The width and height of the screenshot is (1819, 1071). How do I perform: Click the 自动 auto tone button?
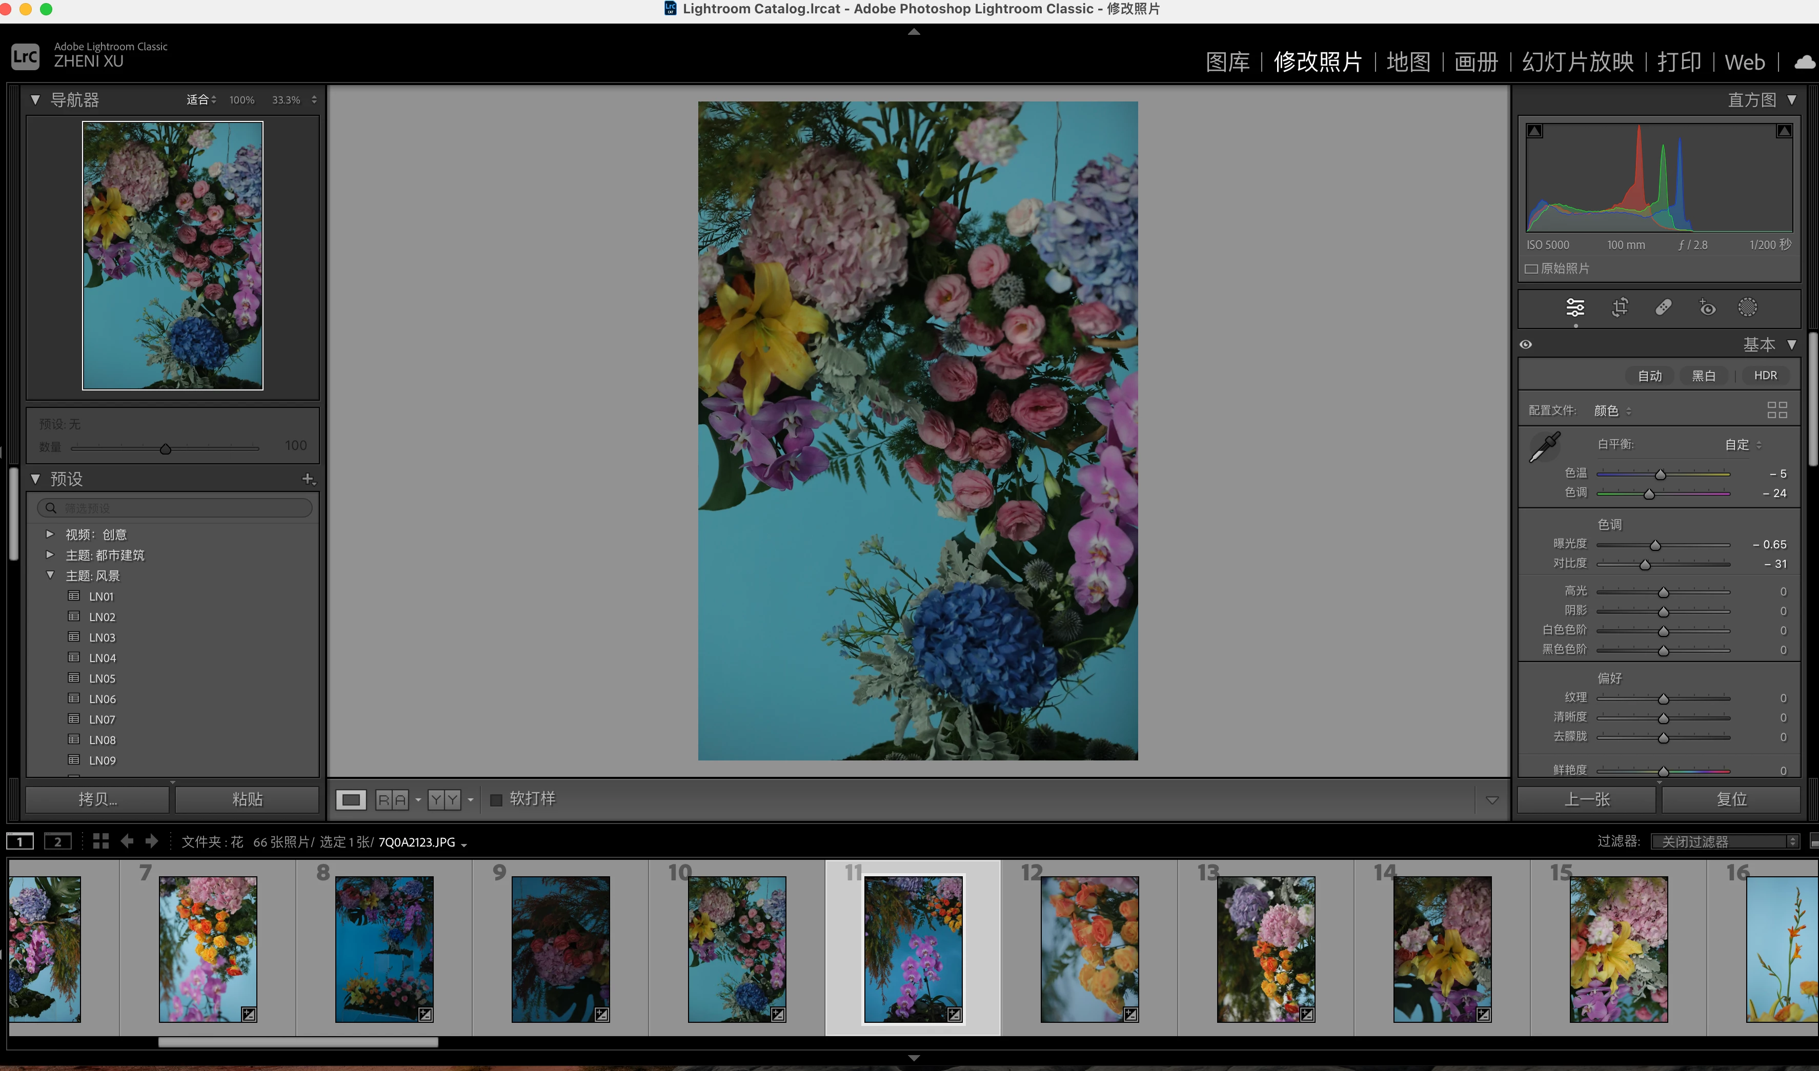point(1649,375)
